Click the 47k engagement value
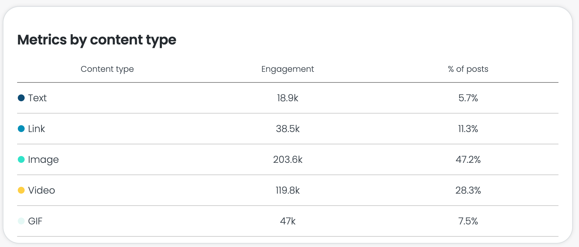The width and height of the screenshot is (579, 247). click(288, 221)
